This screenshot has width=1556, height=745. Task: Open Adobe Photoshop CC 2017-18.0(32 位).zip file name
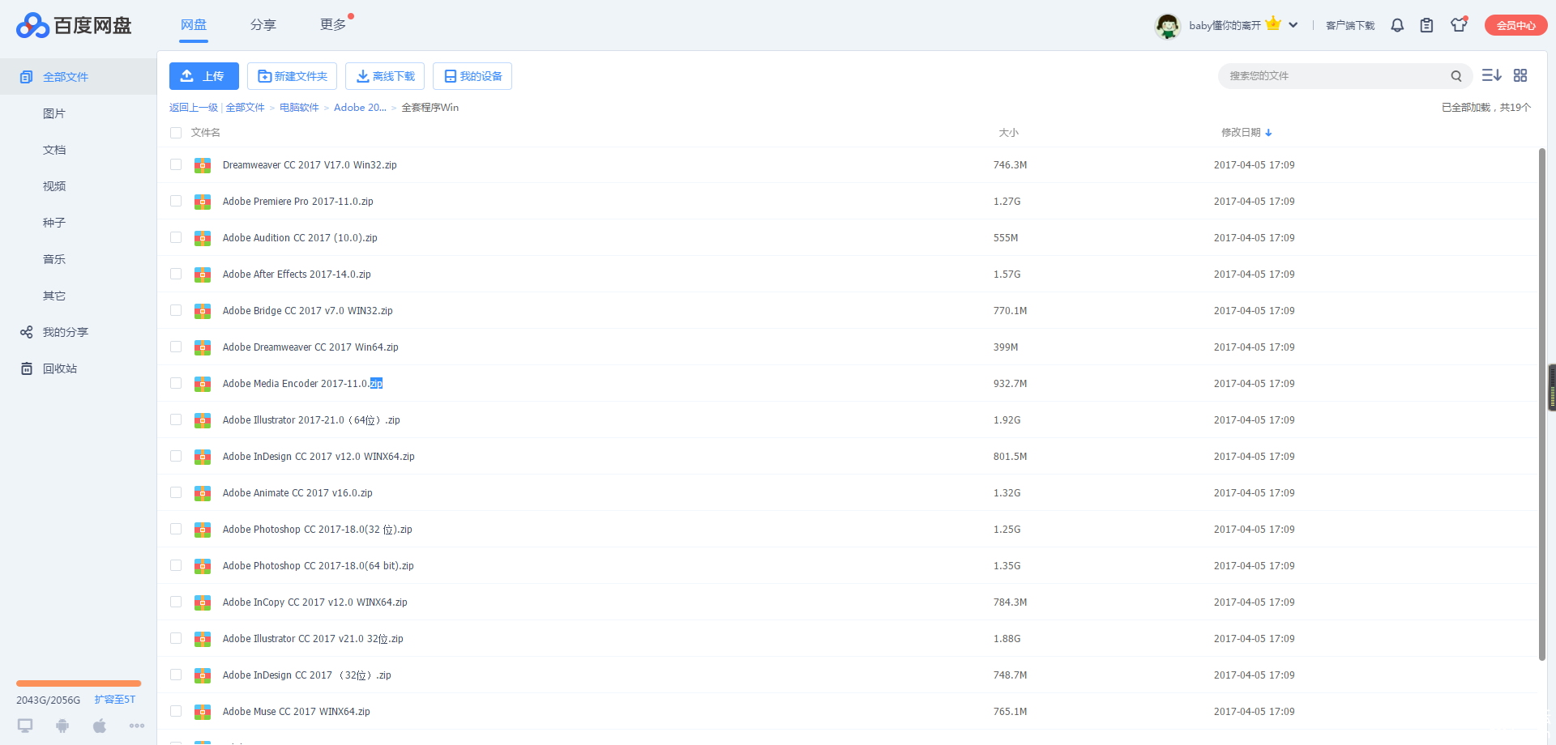(x=317, y=530)
